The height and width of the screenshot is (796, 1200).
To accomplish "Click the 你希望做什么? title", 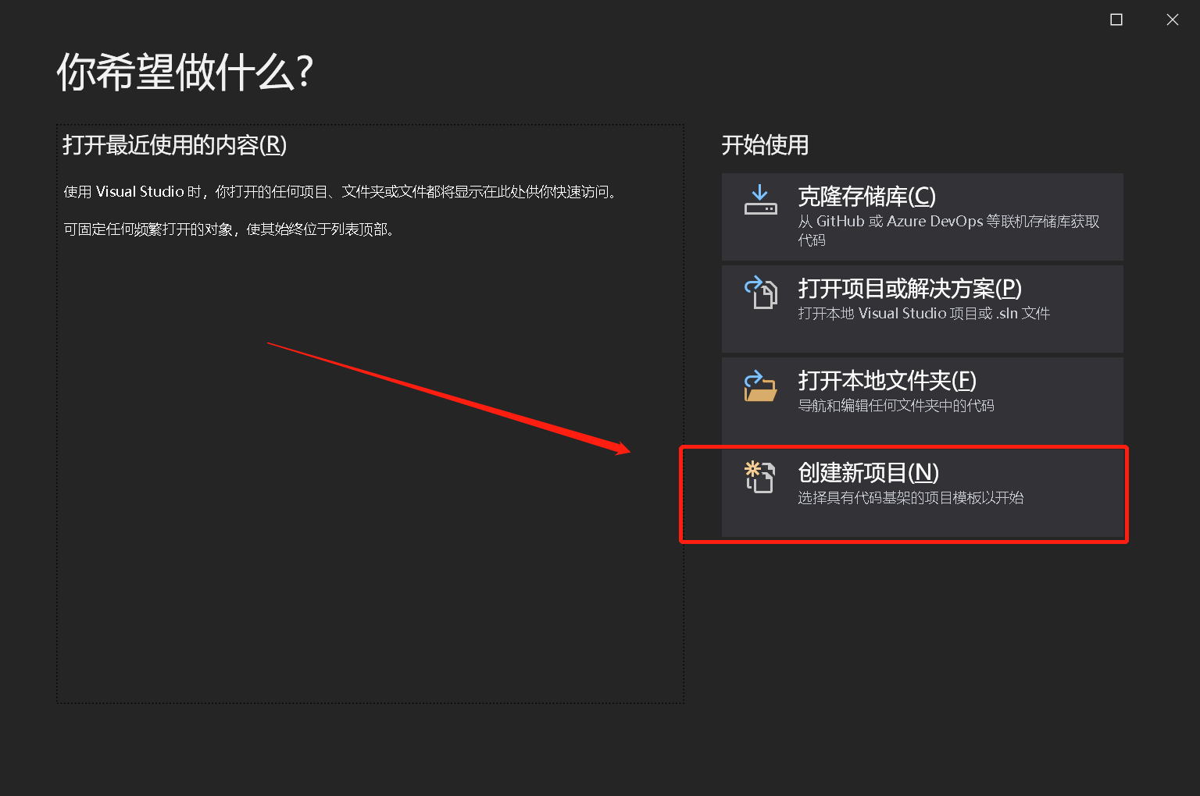I will [185, 73].
